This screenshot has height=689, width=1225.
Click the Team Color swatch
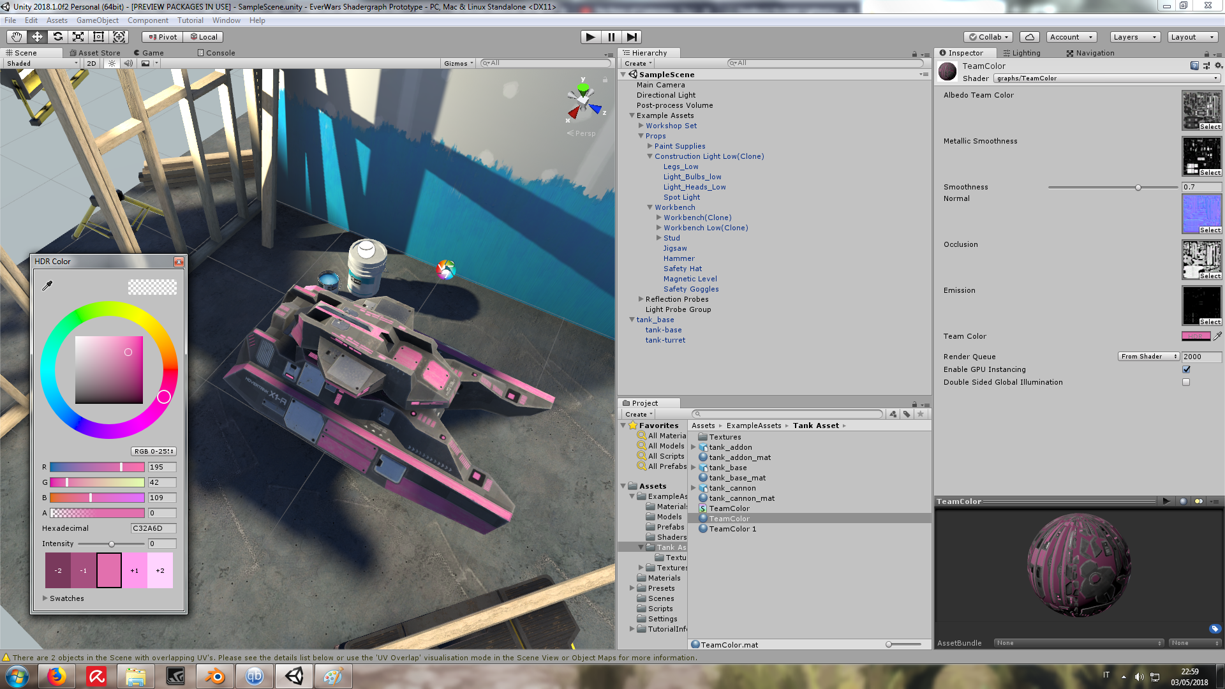point(1196,336)
